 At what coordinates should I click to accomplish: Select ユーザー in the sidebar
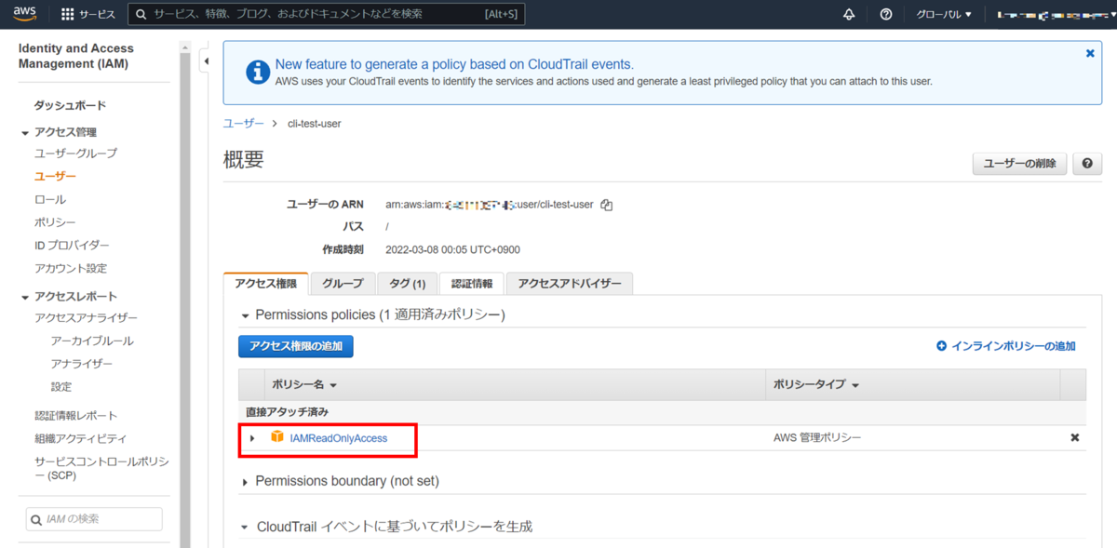(55, 176)
